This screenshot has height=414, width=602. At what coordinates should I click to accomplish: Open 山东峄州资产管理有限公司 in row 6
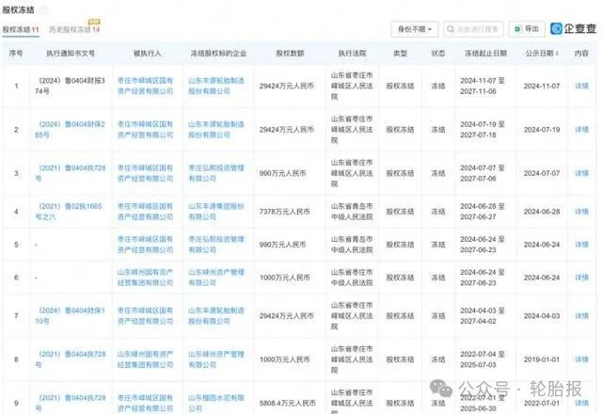(x=216, y=278)
